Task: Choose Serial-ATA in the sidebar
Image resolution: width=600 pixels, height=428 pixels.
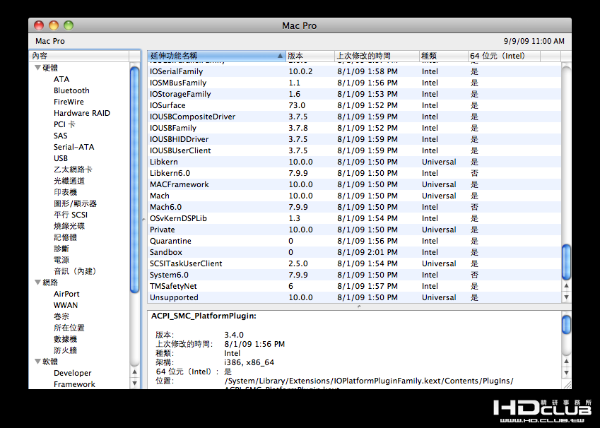Action: (74, 147)
